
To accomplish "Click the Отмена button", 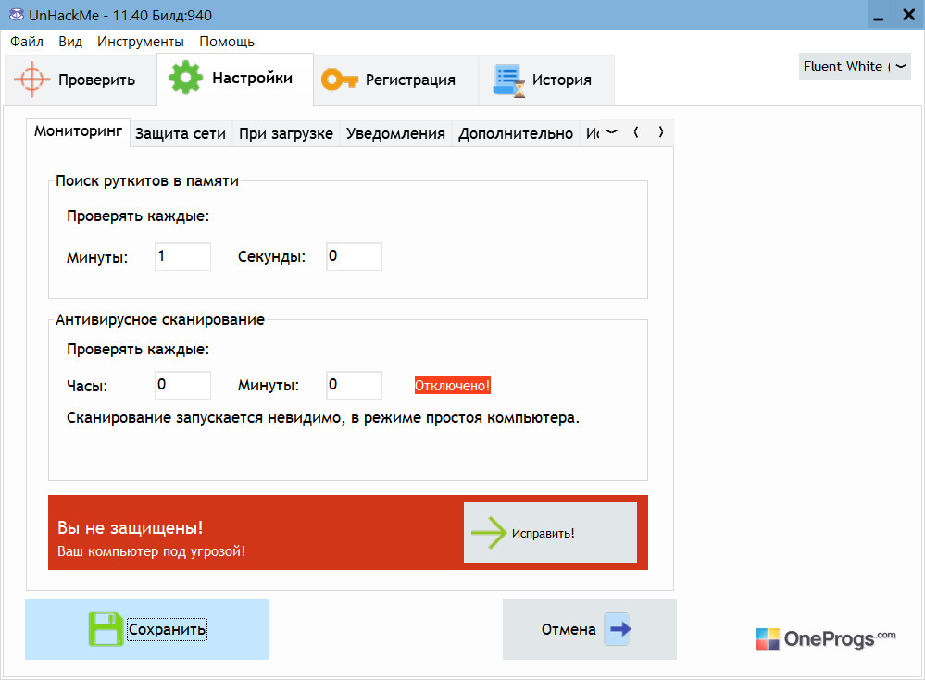I will [x=589, y=629].
